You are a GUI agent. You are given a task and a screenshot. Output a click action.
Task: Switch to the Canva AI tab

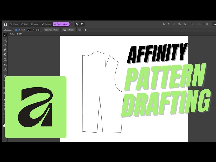click(x=46, y=24)
